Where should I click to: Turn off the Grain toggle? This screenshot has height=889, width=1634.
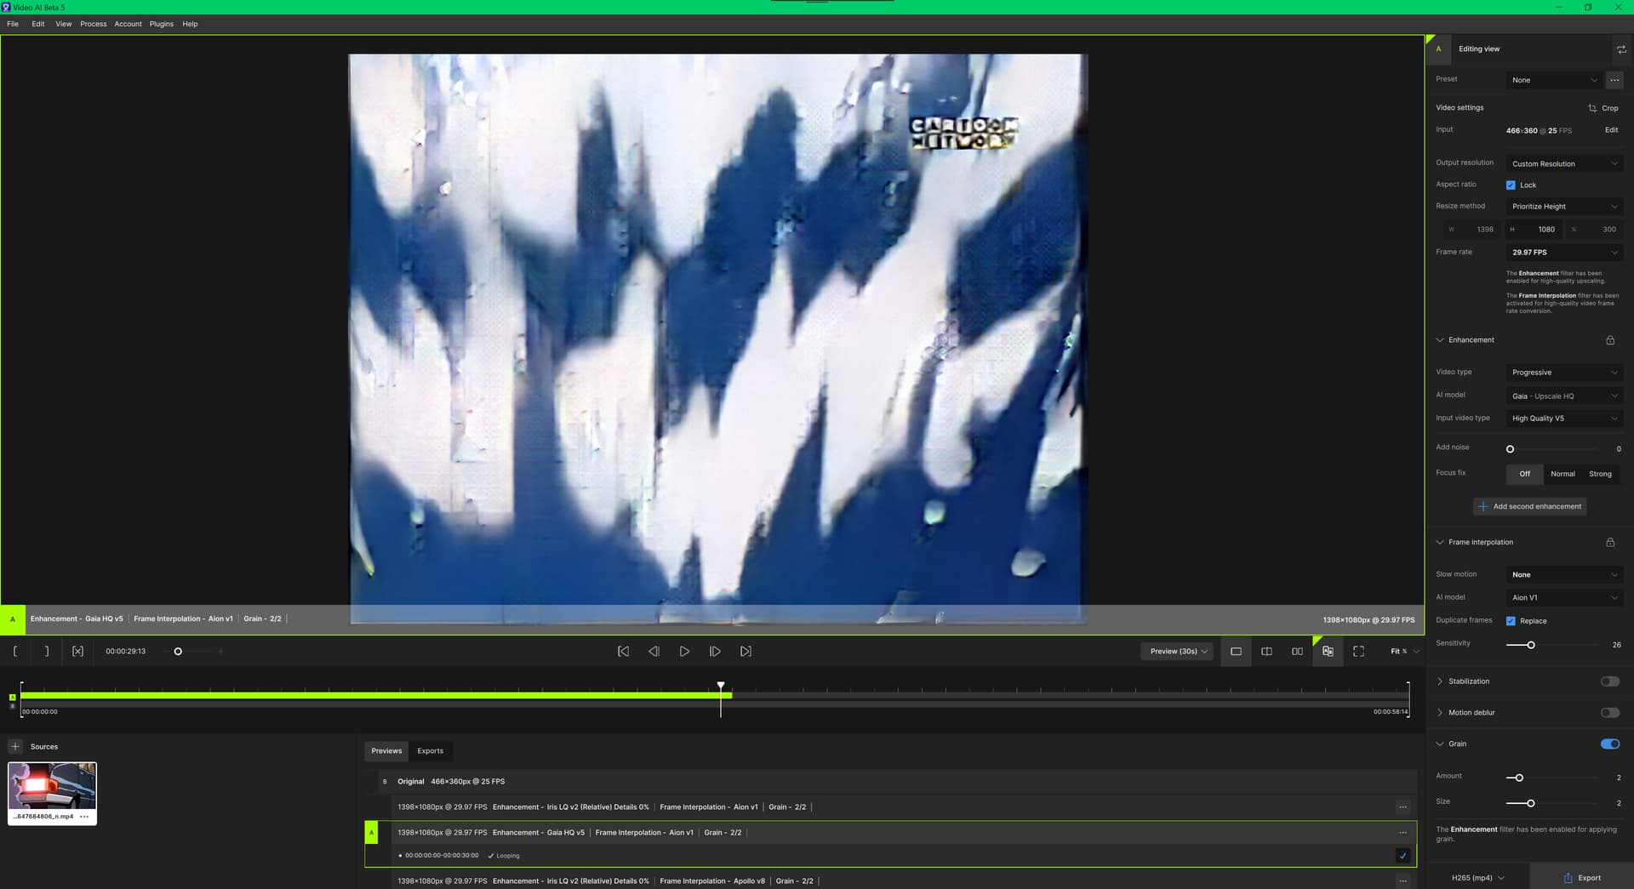(x=1609, y=744)
